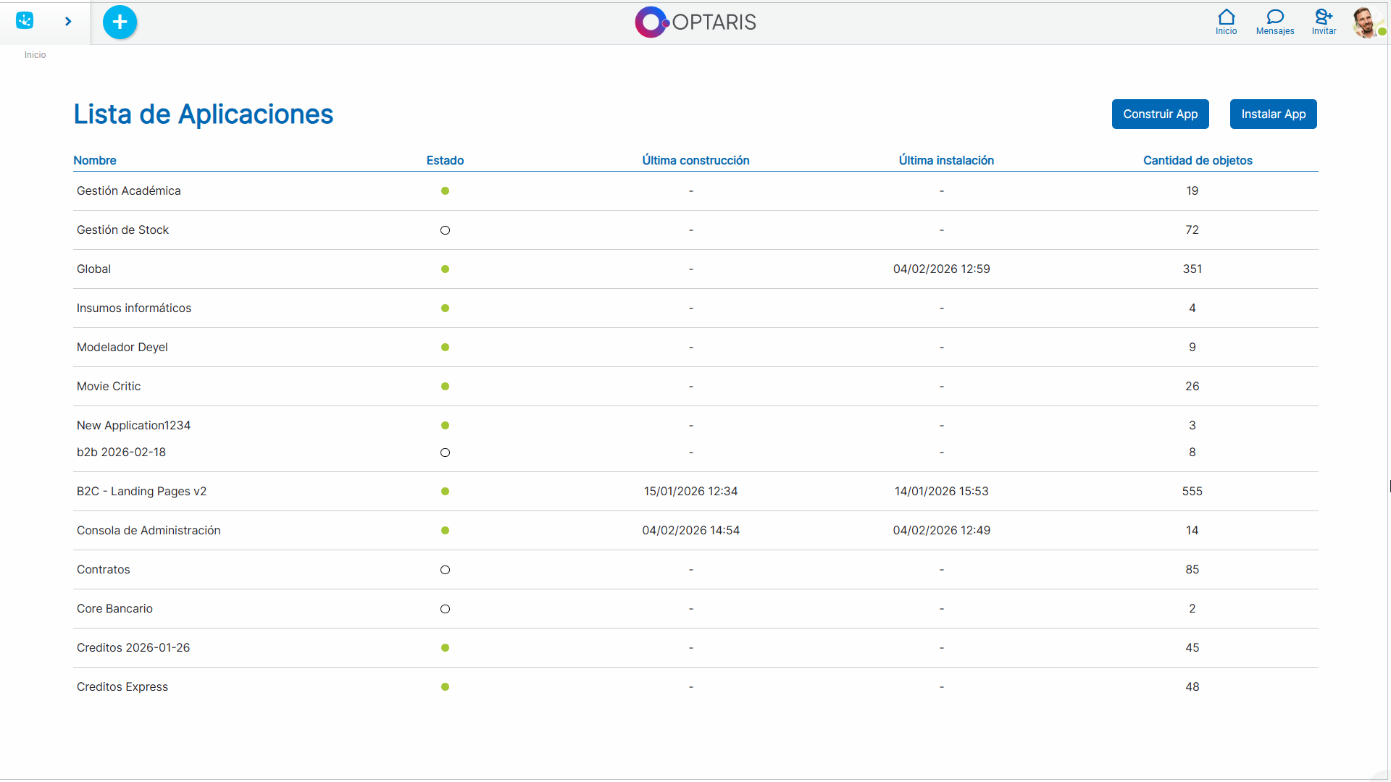Click the Gestión de Stock empty status circle

[445, 230]
